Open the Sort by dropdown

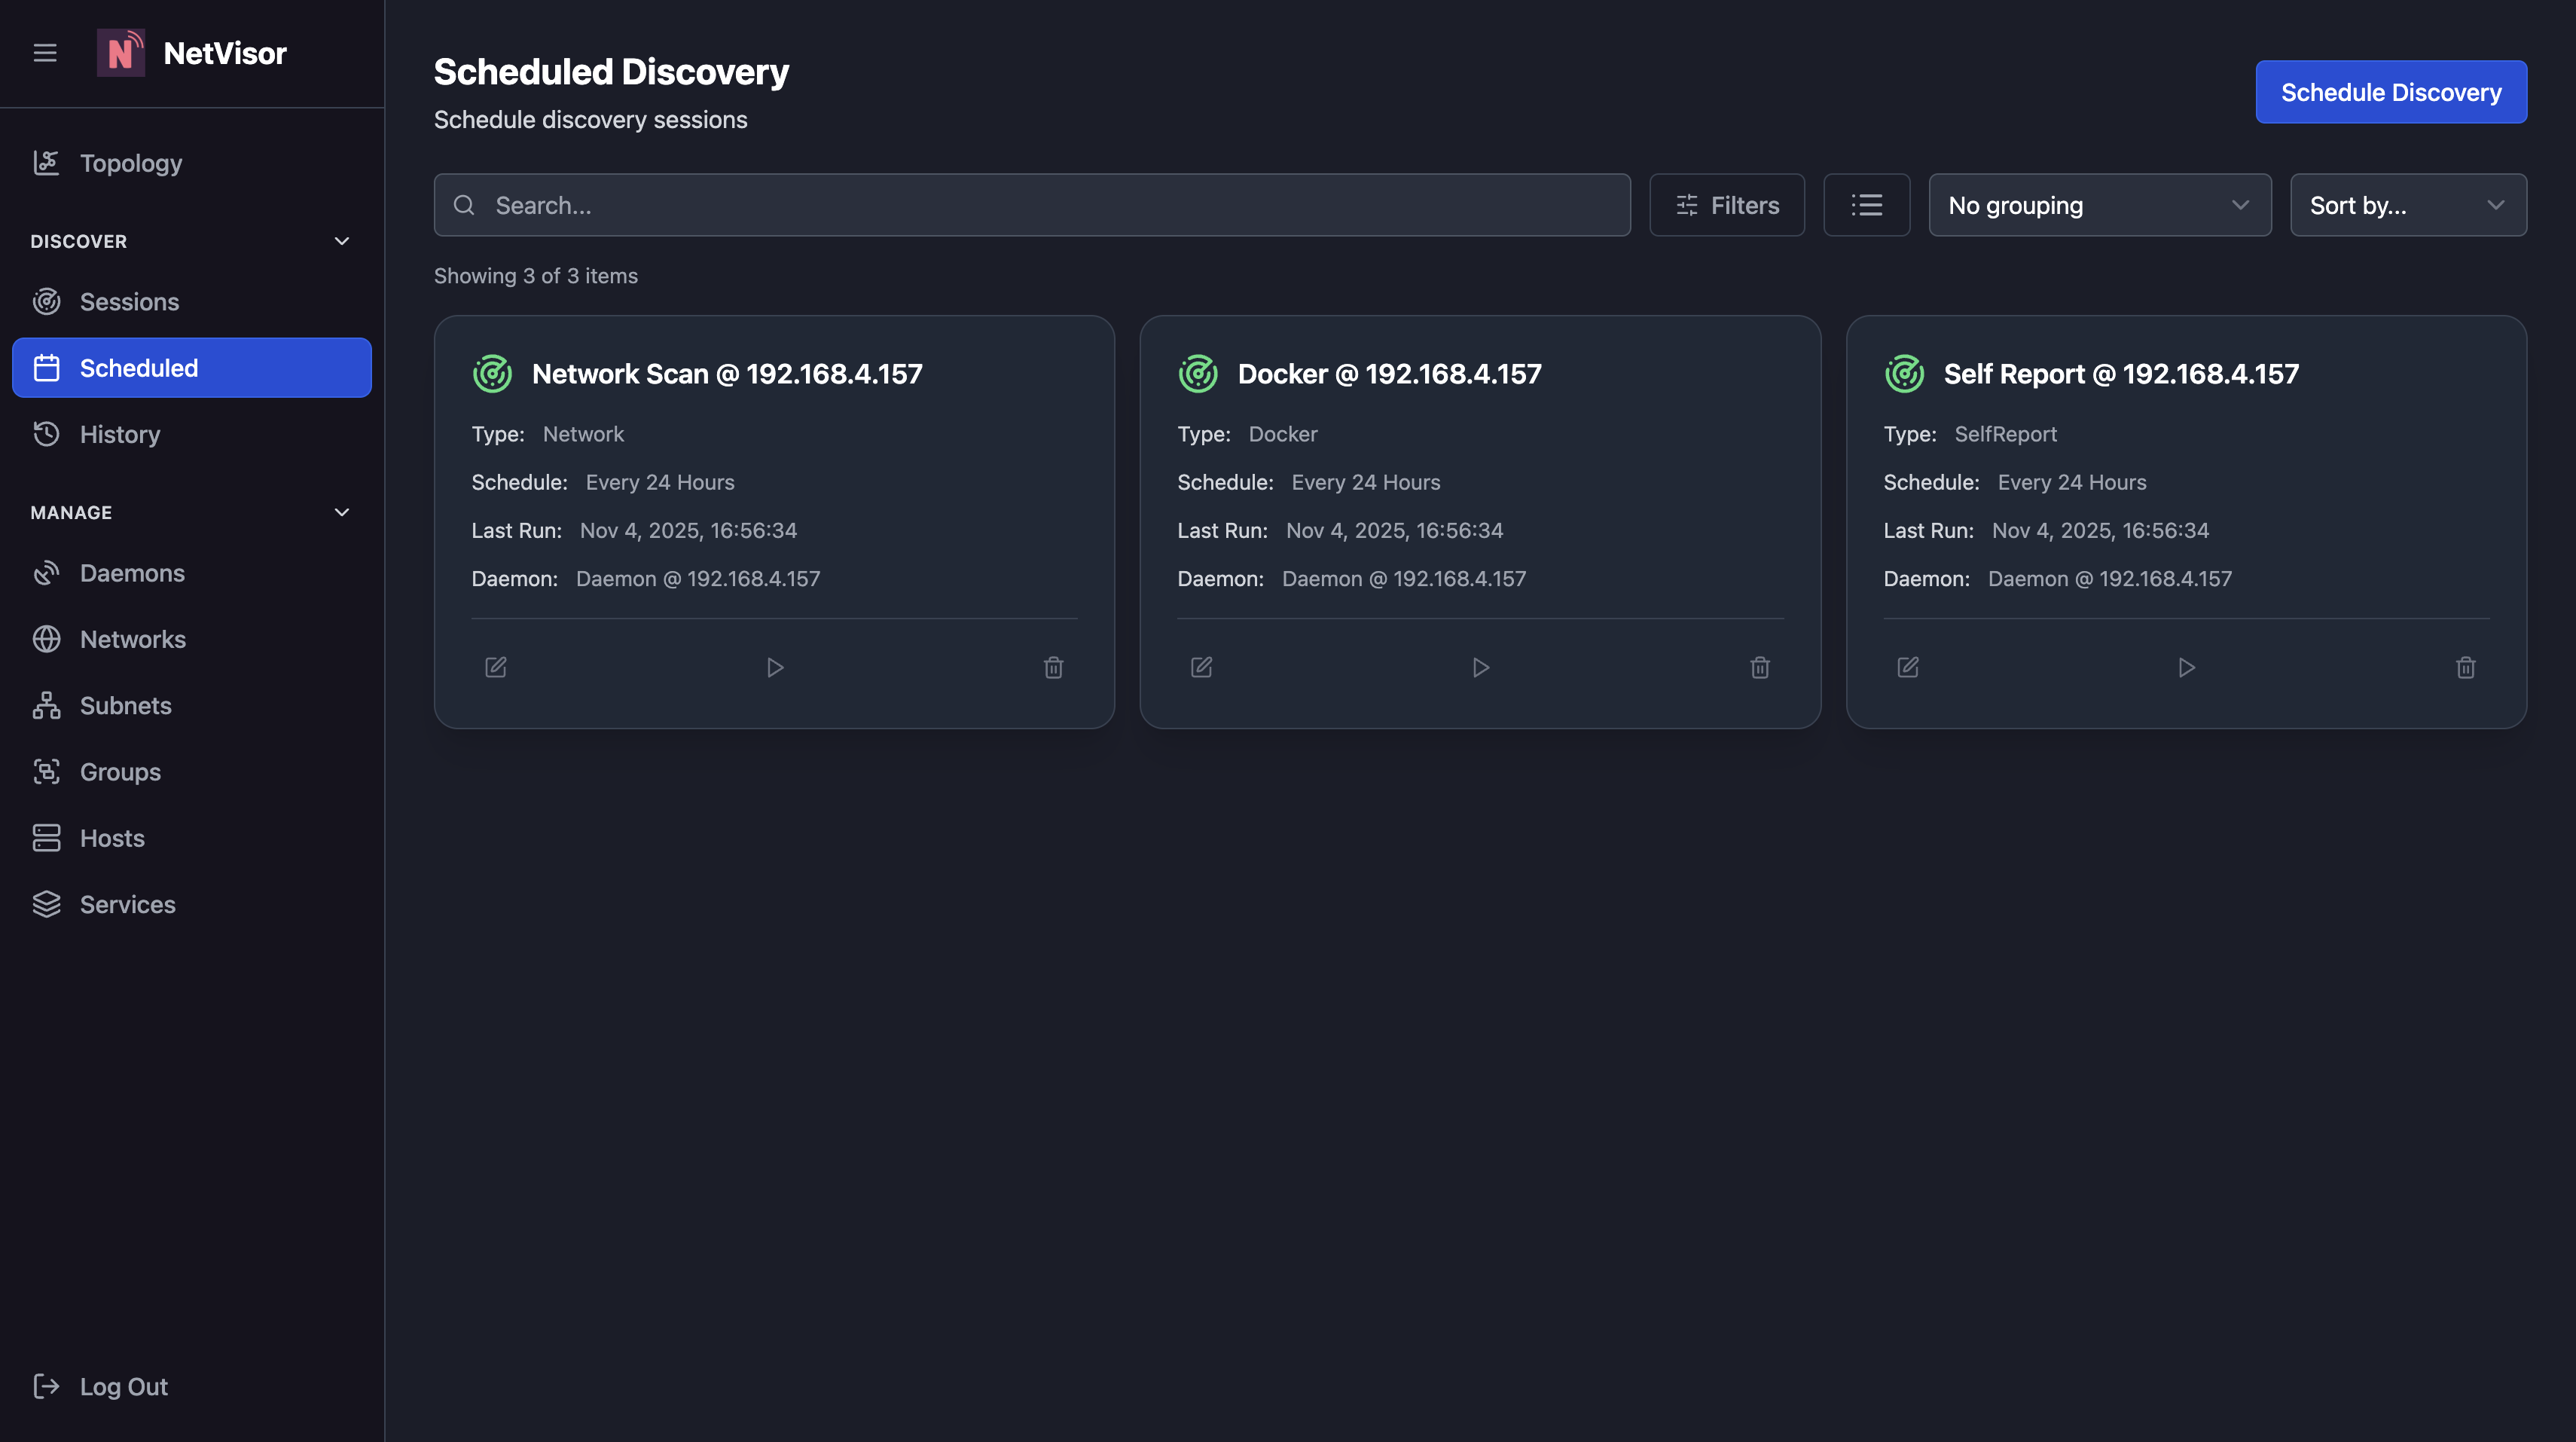point(2408,205)
